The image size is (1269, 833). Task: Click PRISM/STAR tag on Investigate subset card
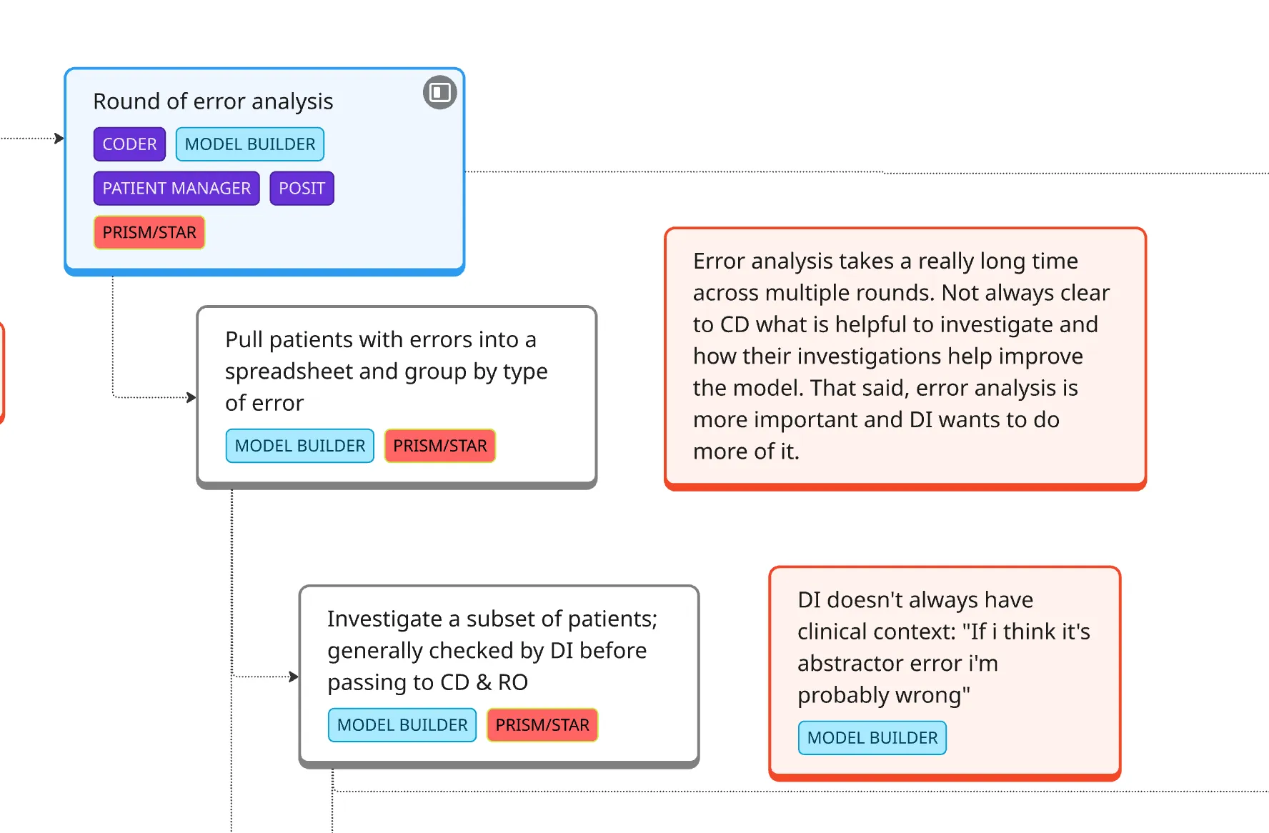click(542, 725)
